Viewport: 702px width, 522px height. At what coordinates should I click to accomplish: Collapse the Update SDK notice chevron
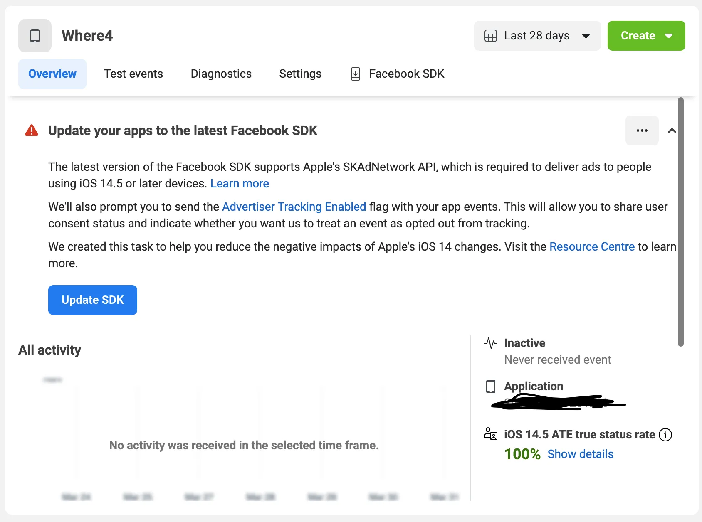672,130
